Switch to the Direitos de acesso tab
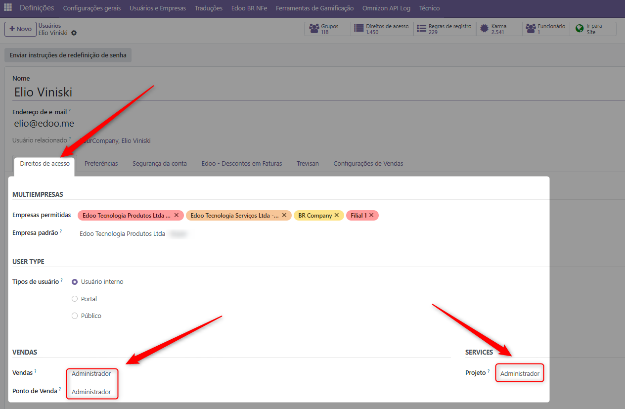 tap(44, 163)
